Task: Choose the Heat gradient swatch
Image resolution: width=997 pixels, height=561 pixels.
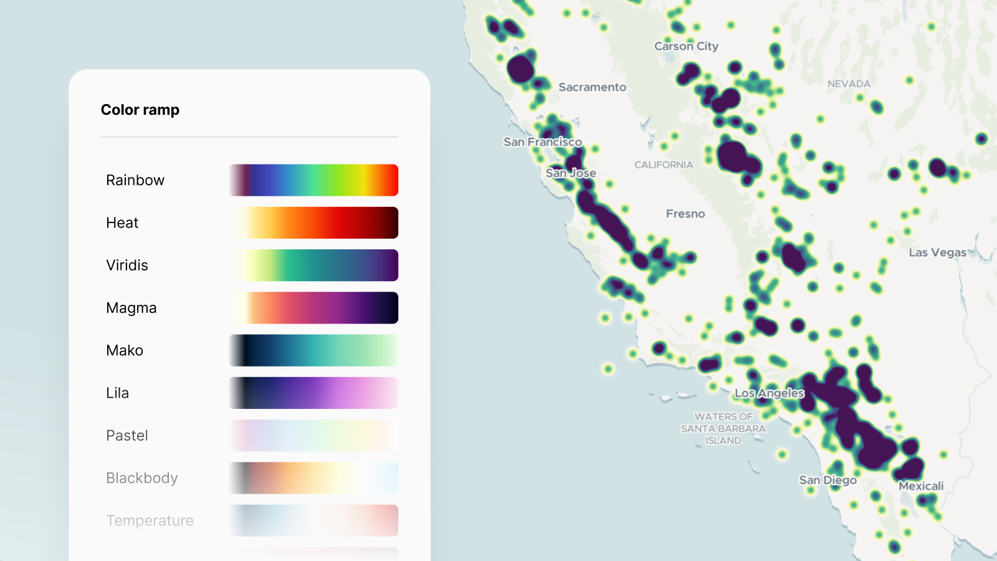Action: pos(313,223)
